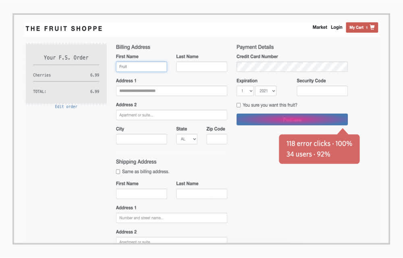Tick You sure you want this fruit
Image resolution: width=403 pixels, height=258 pixels.
(239, 105)
